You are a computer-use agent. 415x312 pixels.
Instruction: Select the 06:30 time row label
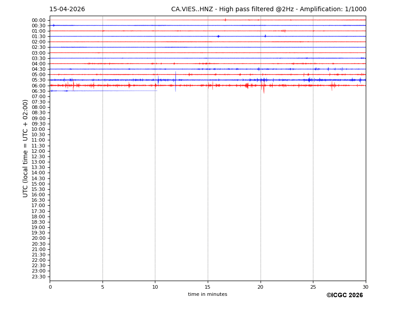[39, 91]
